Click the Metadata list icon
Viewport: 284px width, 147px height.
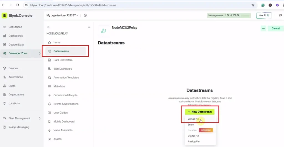(49, 86)
